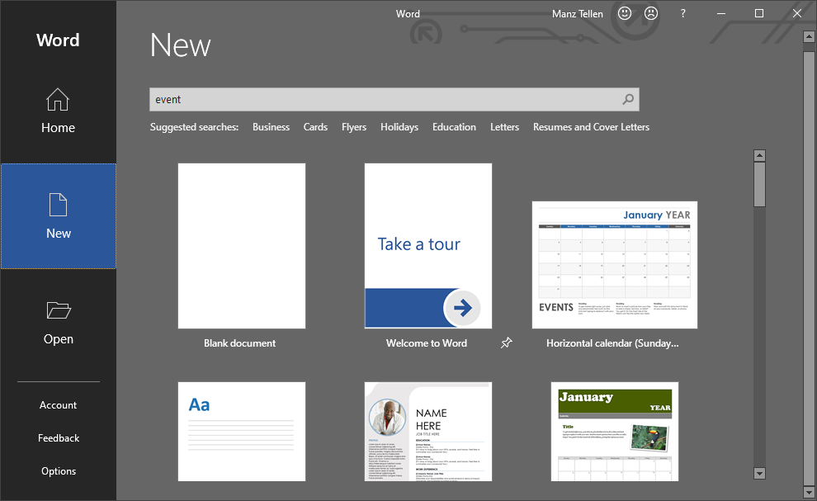
Task: Create a Blank document
Action: tap(241, 246)
